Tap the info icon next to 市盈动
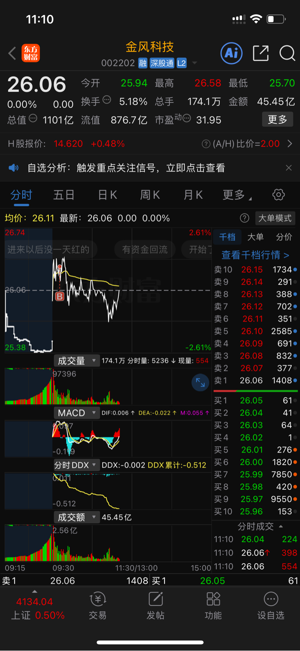300x651 pixels. pos(187,118)
